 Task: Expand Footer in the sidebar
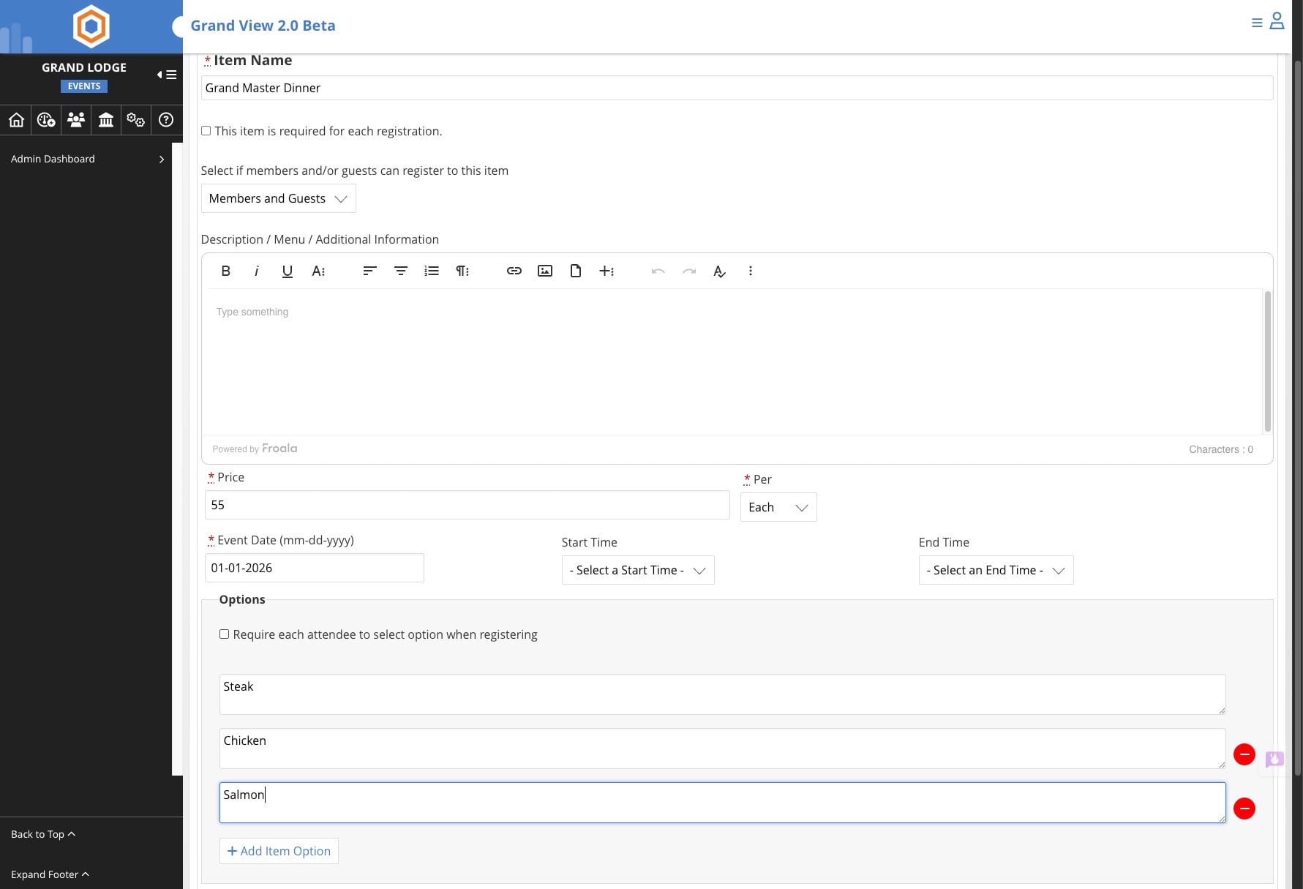50,874
